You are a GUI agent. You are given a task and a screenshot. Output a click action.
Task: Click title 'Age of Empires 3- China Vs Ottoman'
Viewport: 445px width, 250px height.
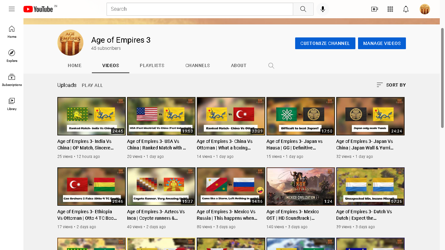point(225,145)
